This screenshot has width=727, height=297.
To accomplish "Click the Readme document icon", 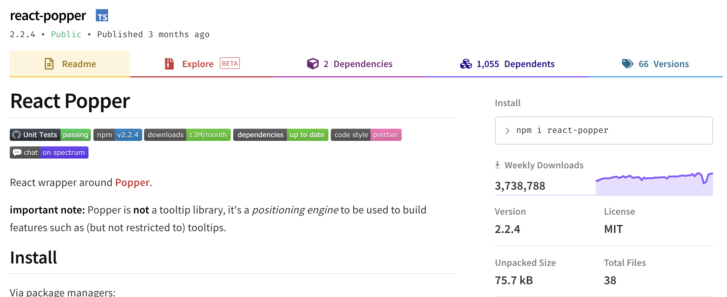I will pos(49,64).
